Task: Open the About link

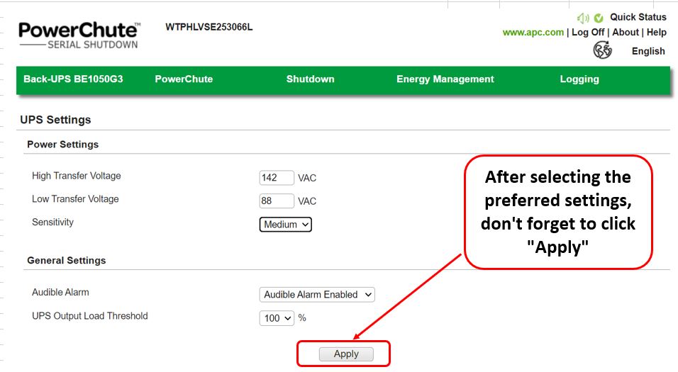Action: pyautogui.click(x=626, y=33)
